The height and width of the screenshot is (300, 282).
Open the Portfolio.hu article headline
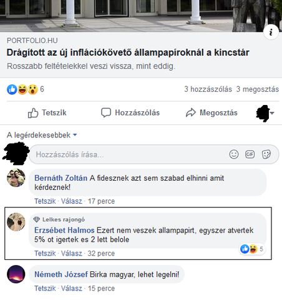click(x=128, y=52)
